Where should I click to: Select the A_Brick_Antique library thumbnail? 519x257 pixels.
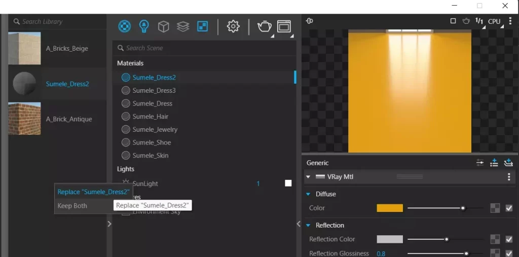pos(24,119)
